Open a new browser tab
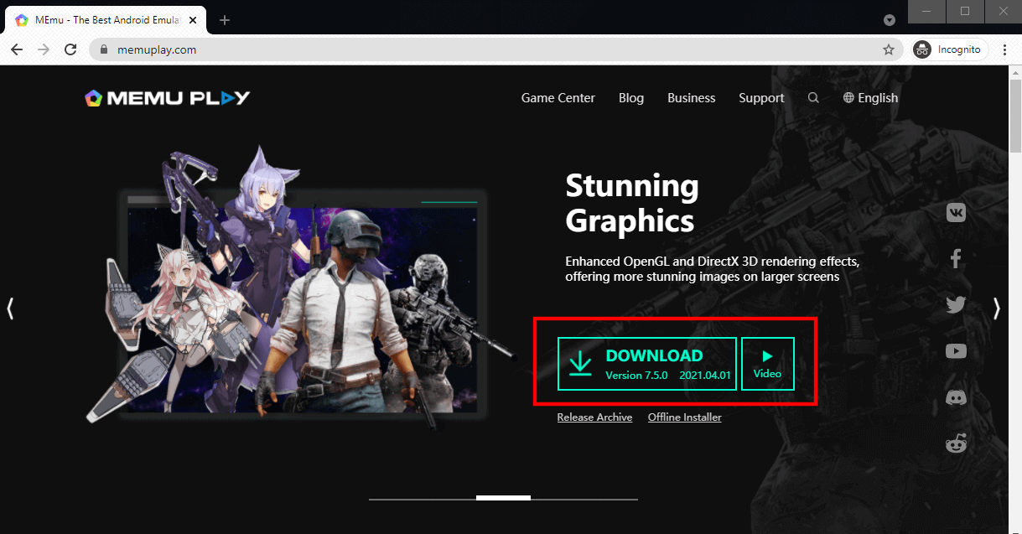Screen dimensions: 1022x534 coord(224,20)
